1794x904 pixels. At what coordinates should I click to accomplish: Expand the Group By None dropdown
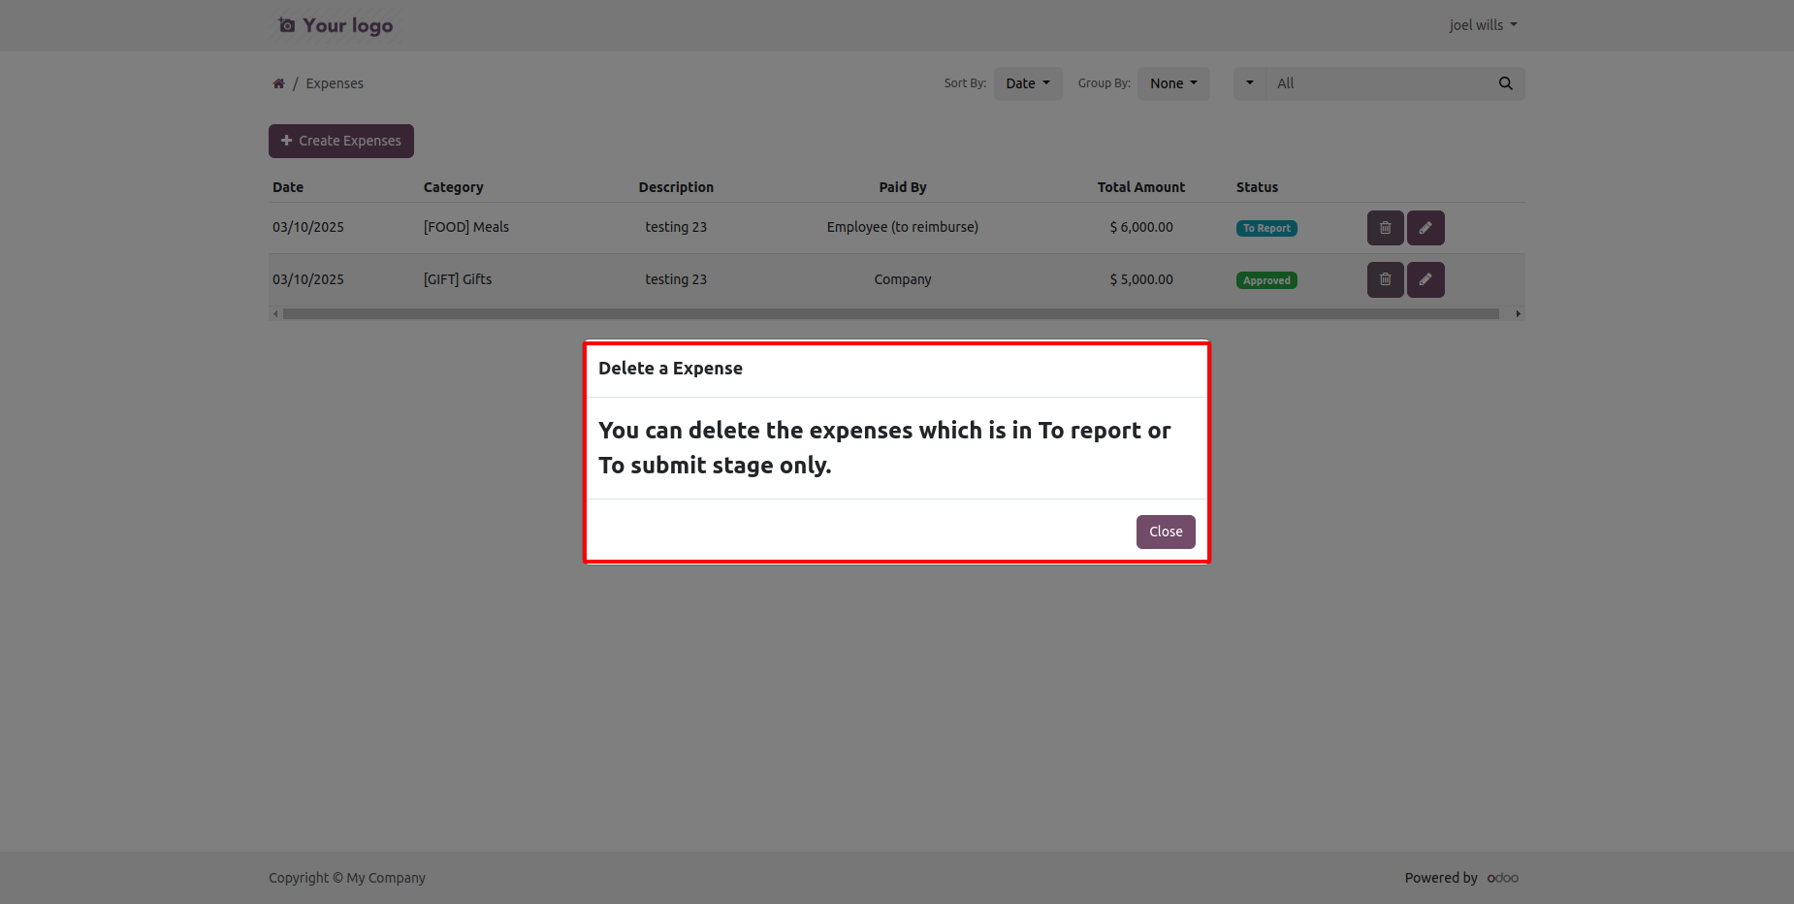(x=1172, y=83)
